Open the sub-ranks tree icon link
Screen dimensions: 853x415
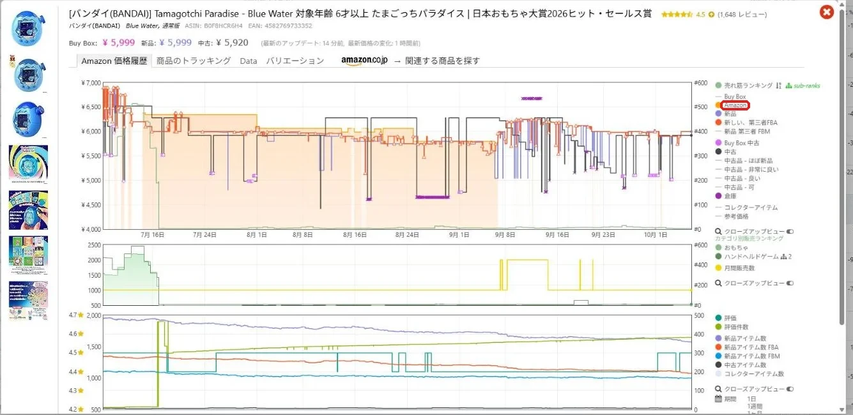[x=803, y=86]
